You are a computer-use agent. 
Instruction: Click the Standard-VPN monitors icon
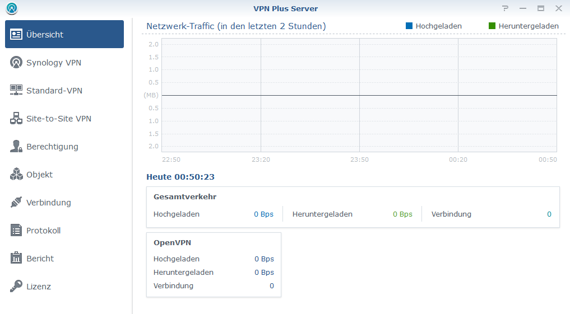pos(16,90)
